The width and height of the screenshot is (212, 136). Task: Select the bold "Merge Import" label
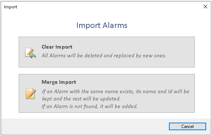pos(59,82)
